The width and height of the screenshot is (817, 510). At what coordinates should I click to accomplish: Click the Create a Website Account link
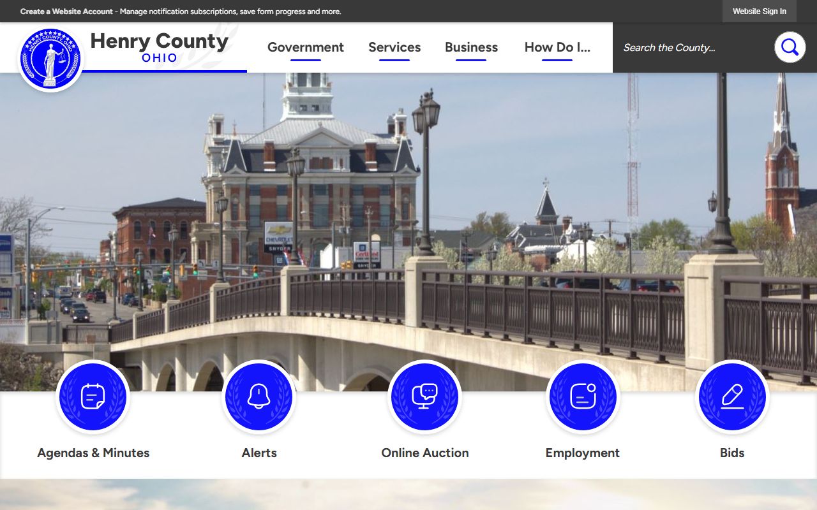pos(66,11)
